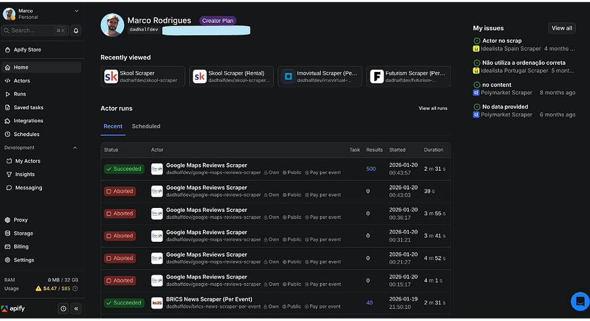The height and width of the screenshot is (321, 590).
Task: Expand the Marco Personal account dropdown
Action: point(77,11)
